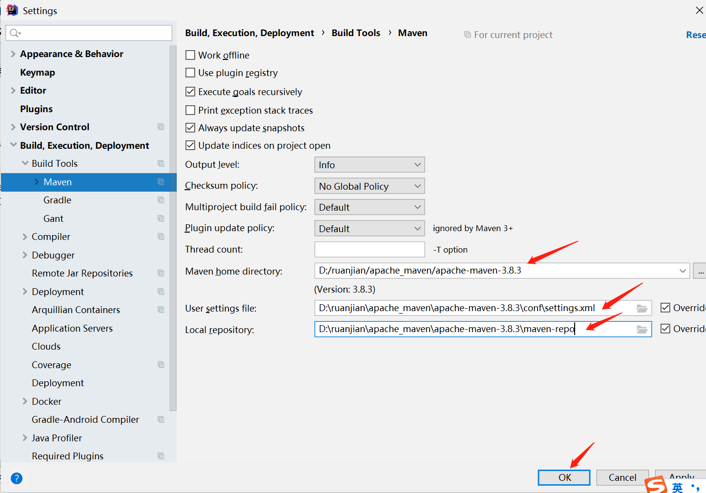
Task: Collapse Build, Execution, Deployment node
Action: coord(13,145)
